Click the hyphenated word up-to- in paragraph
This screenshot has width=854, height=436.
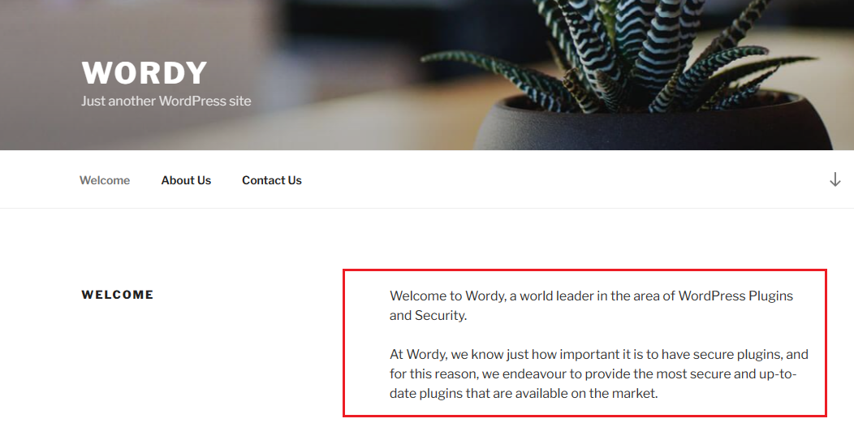point(776,373)
